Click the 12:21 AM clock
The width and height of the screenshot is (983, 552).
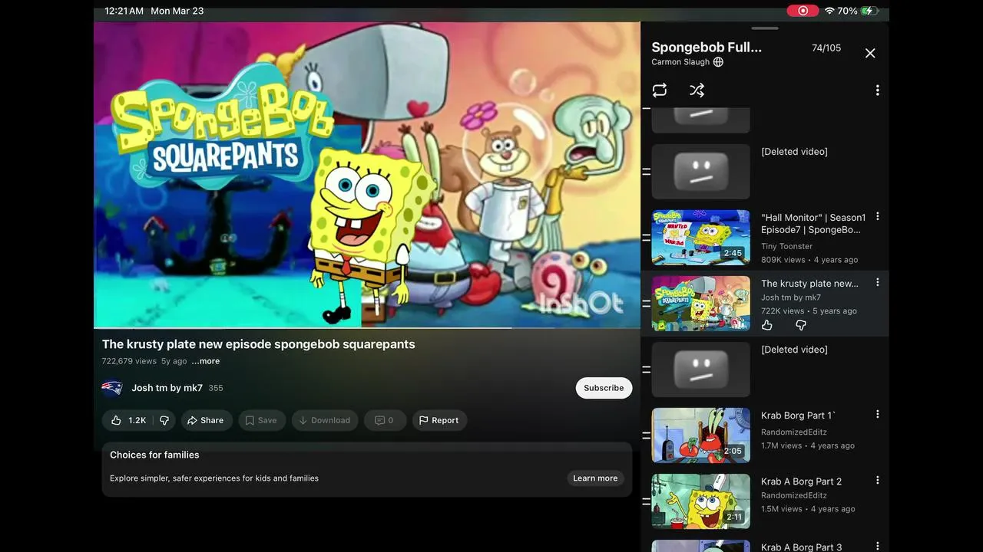[x=124, y=11]
